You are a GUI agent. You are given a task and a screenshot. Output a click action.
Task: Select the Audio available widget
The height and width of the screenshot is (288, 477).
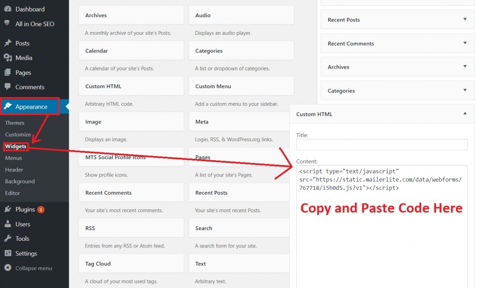point(241,15)
